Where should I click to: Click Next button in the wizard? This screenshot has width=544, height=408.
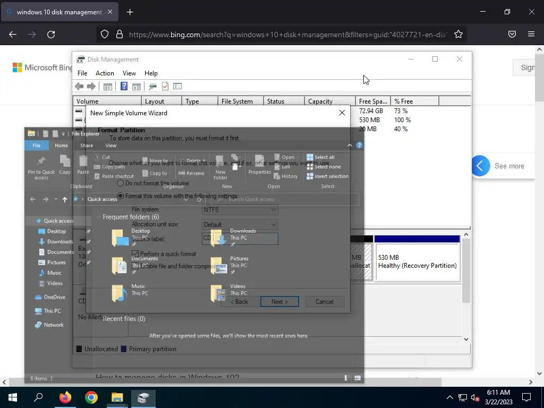[279, 302]
